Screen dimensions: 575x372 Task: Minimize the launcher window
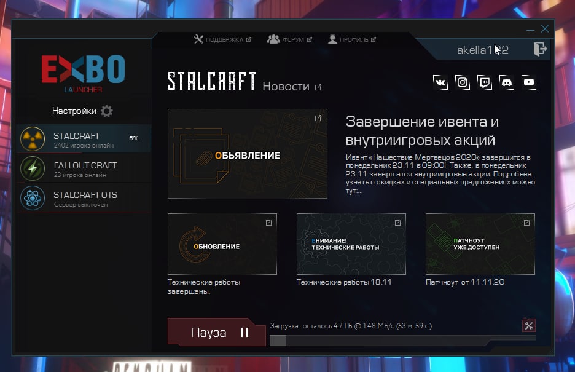coord(530,30)
